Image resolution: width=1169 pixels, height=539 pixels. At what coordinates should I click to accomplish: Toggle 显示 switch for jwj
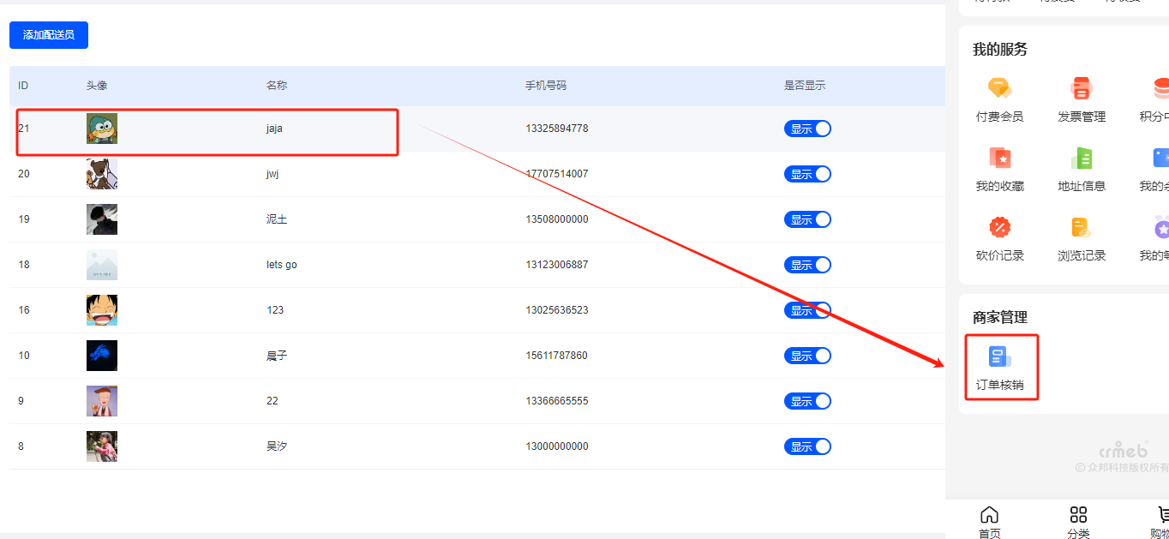[807, 174]
